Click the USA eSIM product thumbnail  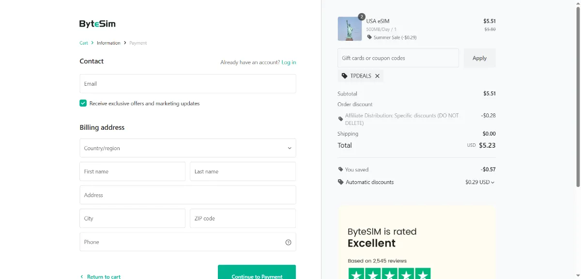pyautogui.click(x=350, y=29)
